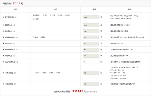Screen dimensions: 151x96
Task: Uncheck the 无过责任险 checkbox
Action: coord(4,56)
